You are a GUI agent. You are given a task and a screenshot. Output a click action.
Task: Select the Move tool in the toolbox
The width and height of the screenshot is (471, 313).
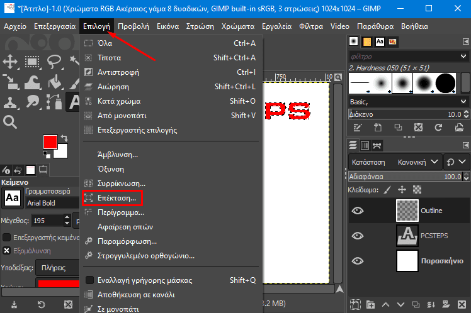coord(10,62)
